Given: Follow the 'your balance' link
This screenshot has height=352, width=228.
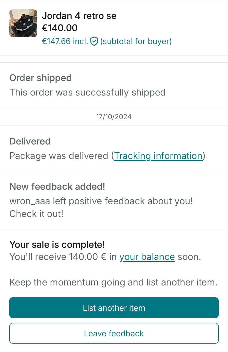Looking at the screenshot, I should pos(147,257).
